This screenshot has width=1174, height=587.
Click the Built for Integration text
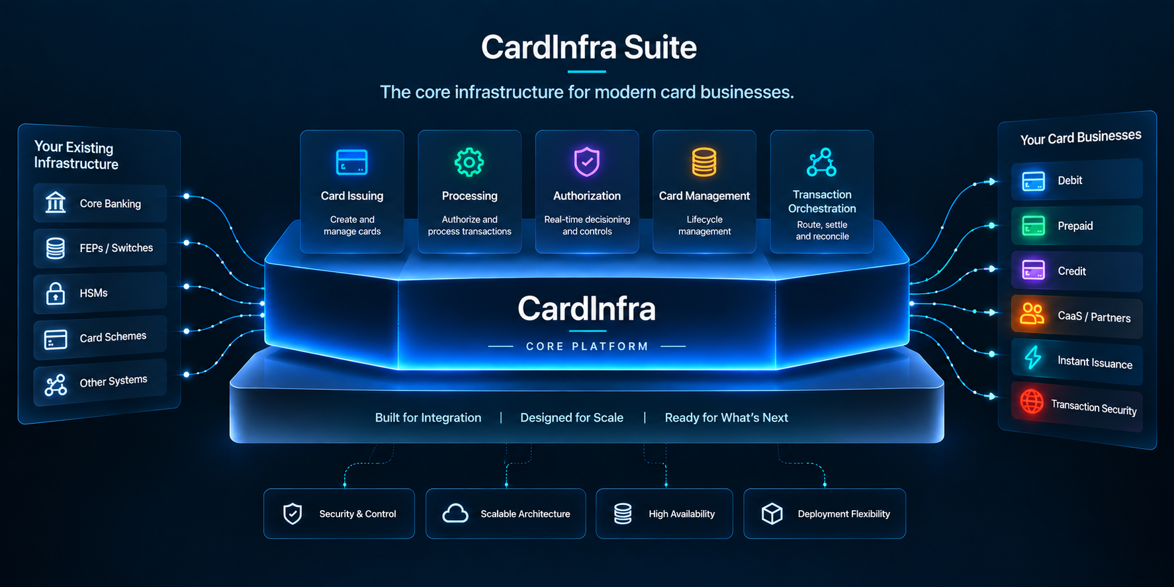point(428,418)
